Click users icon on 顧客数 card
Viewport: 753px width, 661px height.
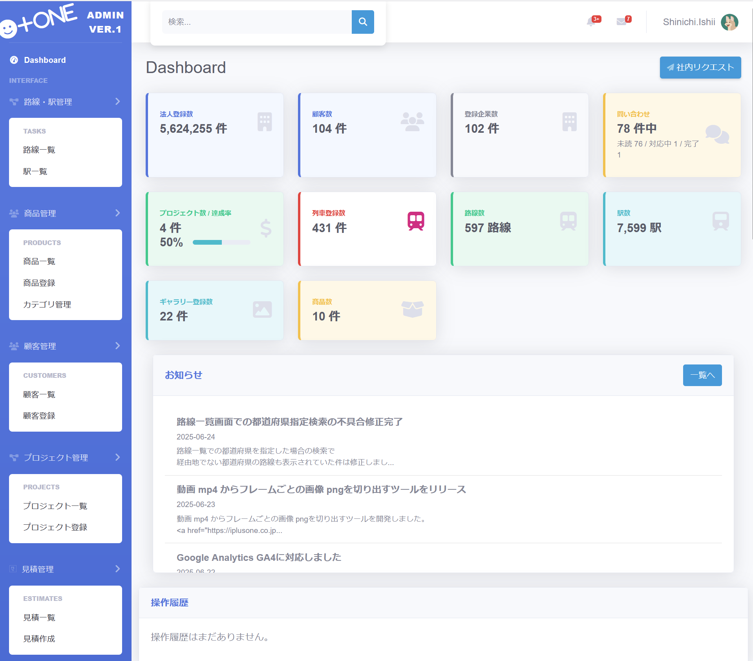click(x=413, y=122)
